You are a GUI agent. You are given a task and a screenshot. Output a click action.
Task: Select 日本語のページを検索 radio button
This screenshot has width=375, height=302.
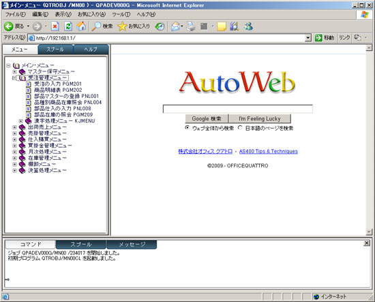click(x=240, y=128)
